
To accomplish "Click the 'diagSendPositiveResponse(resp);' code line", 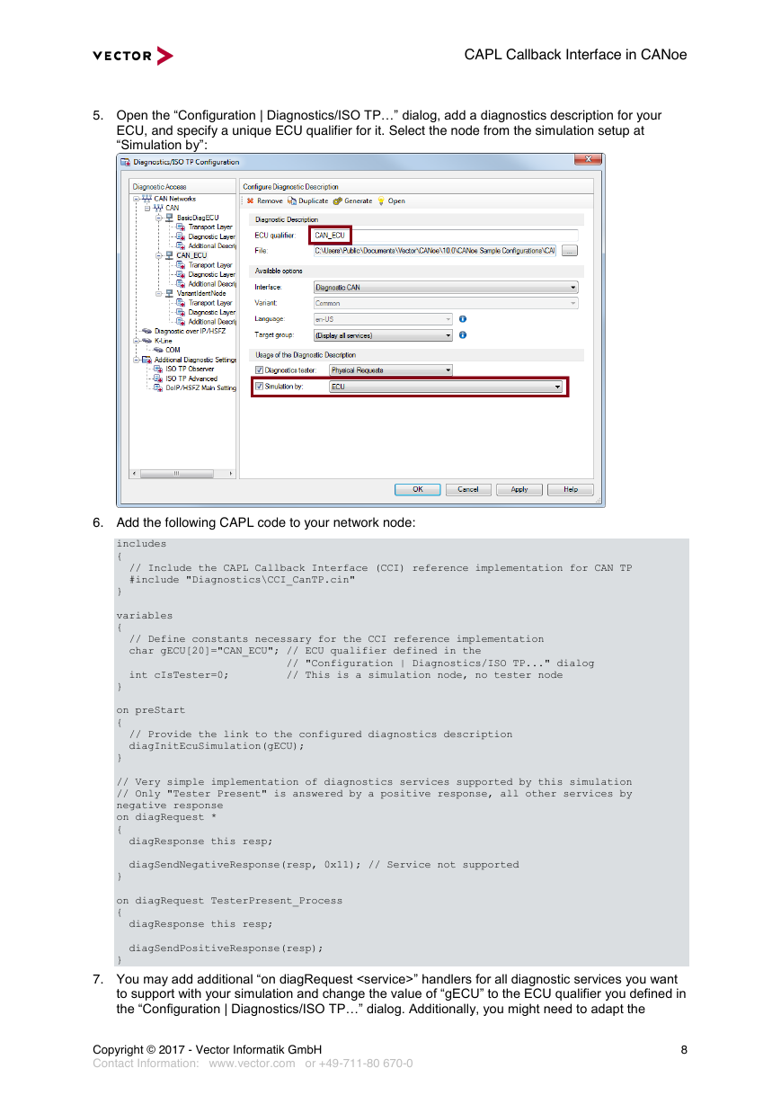I will point(226,948).
